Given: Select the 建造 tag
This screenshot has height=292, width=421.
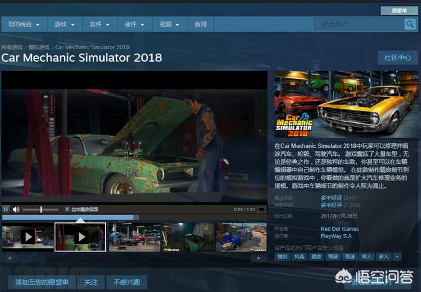Looking at the screenshot, I should pyautogui.click(x=316, y=257).
